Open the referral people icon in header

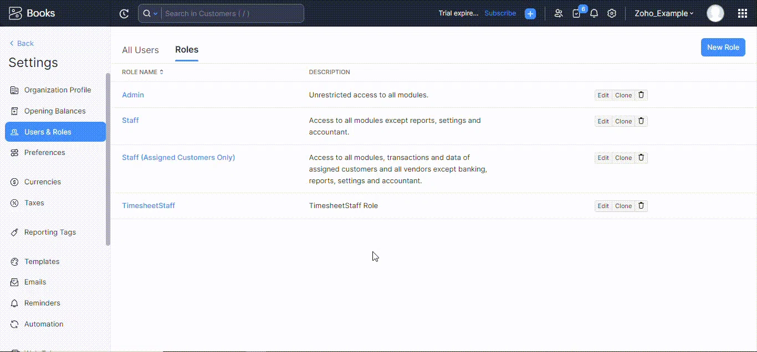[558, 14]
